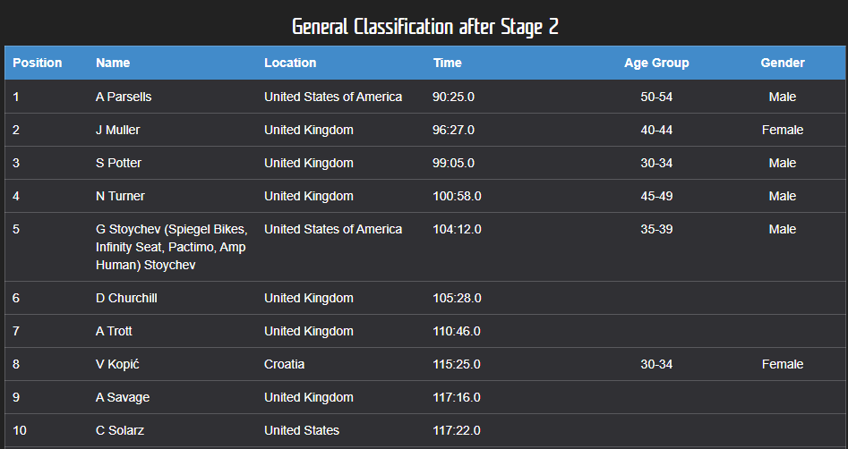Click S Potter in the table

118,163
